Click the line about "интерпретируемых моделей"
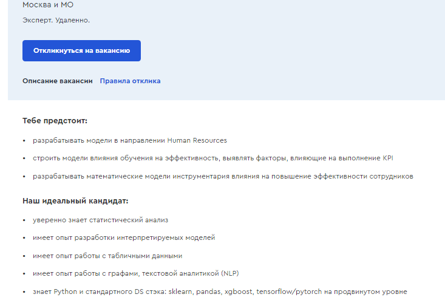Screen dimensions: 445x297 124,237
